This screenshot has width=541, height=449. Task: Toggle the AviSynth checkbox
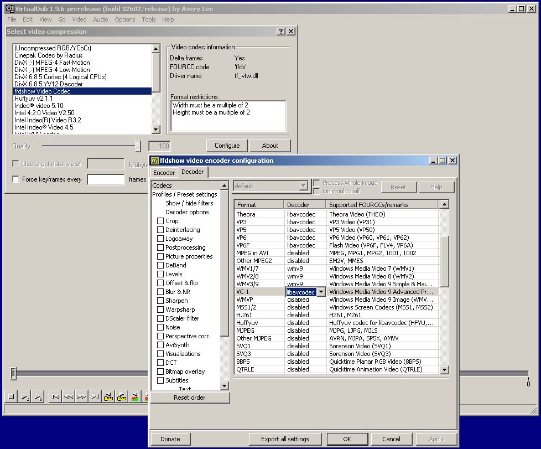[x=160, y=345]
